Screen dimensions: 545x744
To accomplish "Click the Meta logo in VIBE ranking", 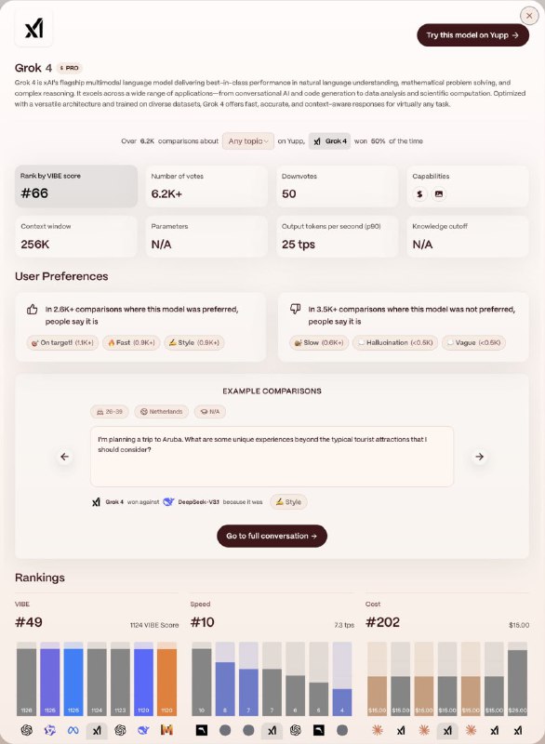I will [x=73, y=730].
